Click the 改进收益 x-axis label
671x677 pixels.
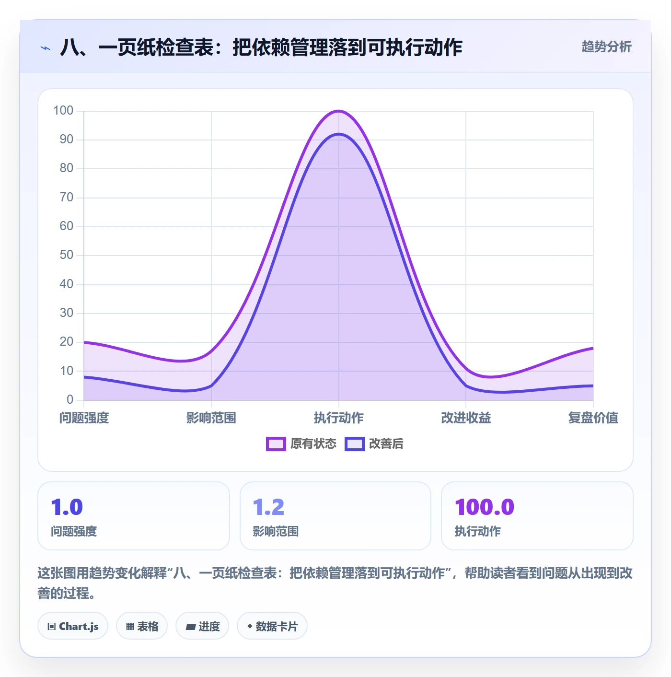coord(466,418)
